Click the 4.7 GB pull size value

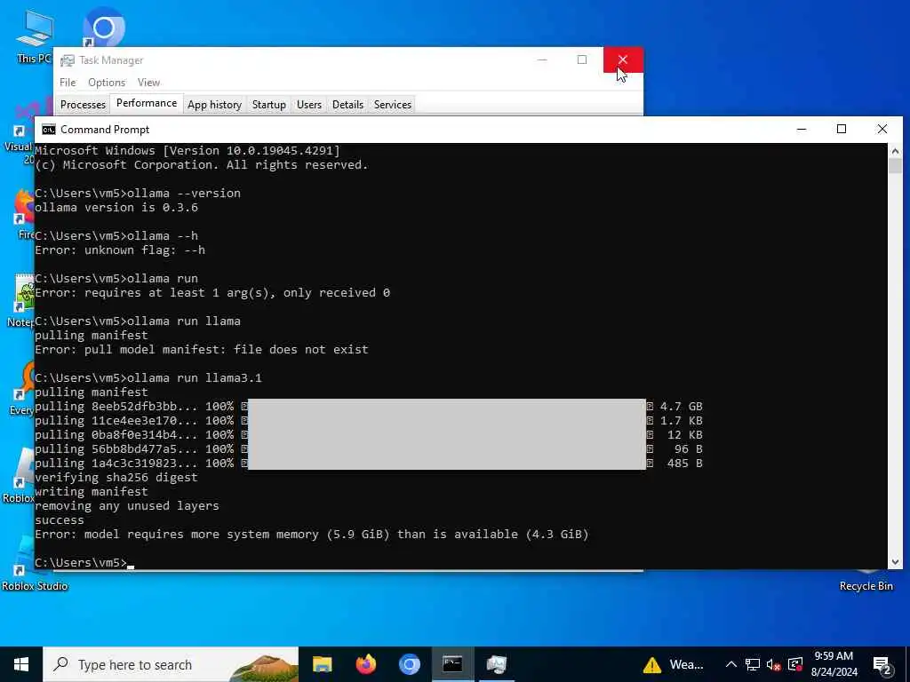(x=682, y=406)
